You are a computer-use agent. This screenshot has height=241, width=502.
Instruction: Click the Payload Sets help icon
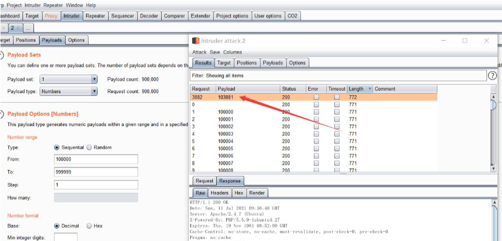2,55
